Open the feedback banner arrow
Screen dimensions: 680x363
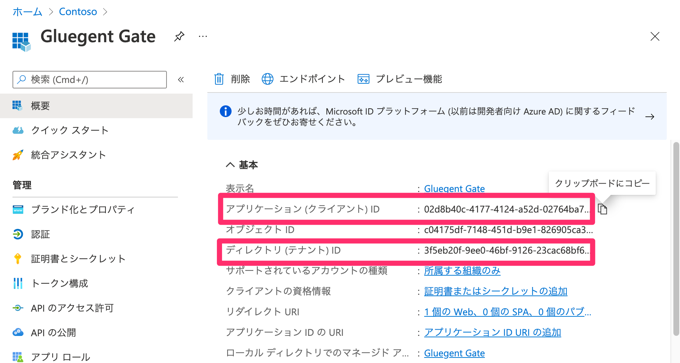click(x=649, y=117)
